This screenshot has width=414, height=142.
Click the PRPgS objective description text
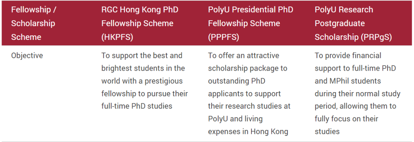click(358, 93)
